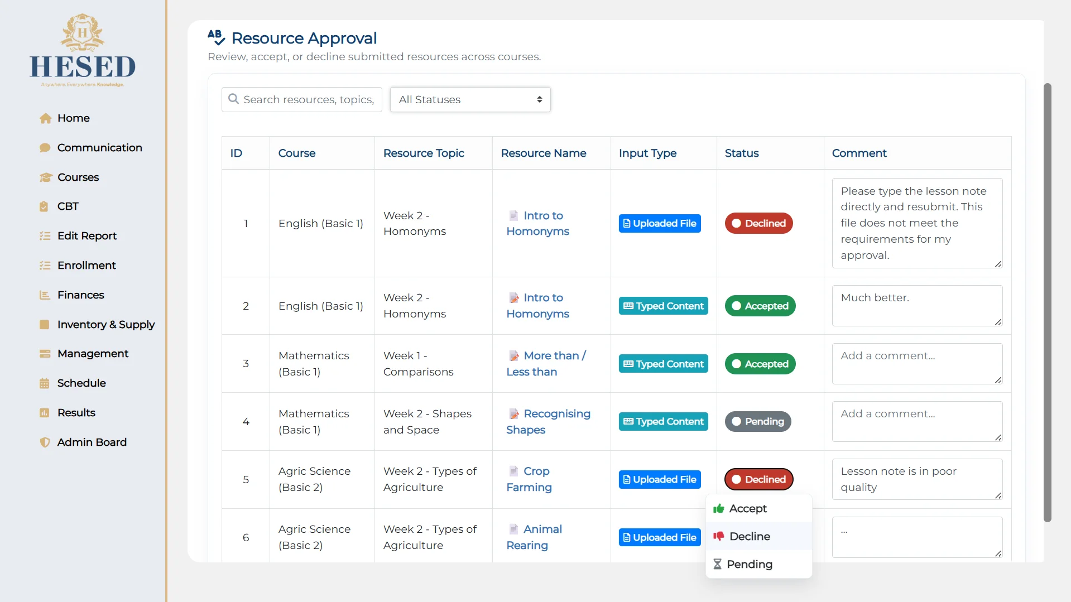Click the Communication chat bubble icon
The image size is (1071, 602).
[45, 148]
